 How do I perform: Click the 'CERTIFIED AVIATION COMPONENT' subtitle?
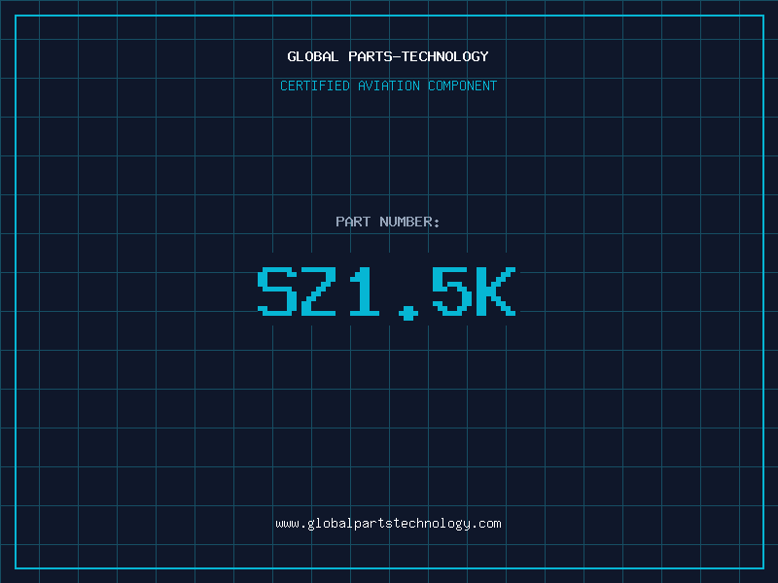(x=388, y=86)
